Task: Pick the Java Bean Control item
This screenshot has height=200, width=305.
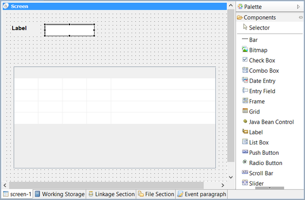Action: [x=268, y=122]
